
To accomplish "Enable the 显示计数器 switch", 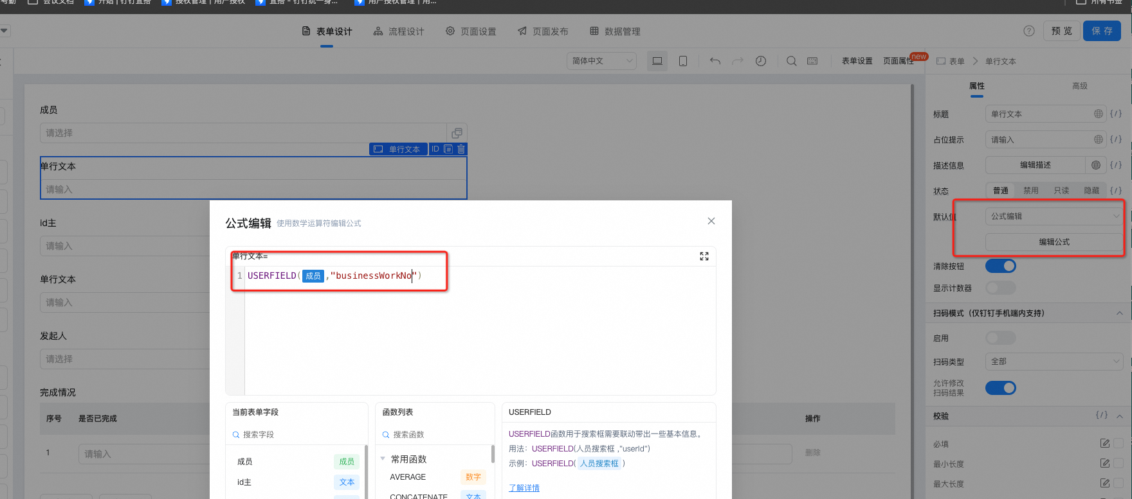I will [x=1001, y=288].
